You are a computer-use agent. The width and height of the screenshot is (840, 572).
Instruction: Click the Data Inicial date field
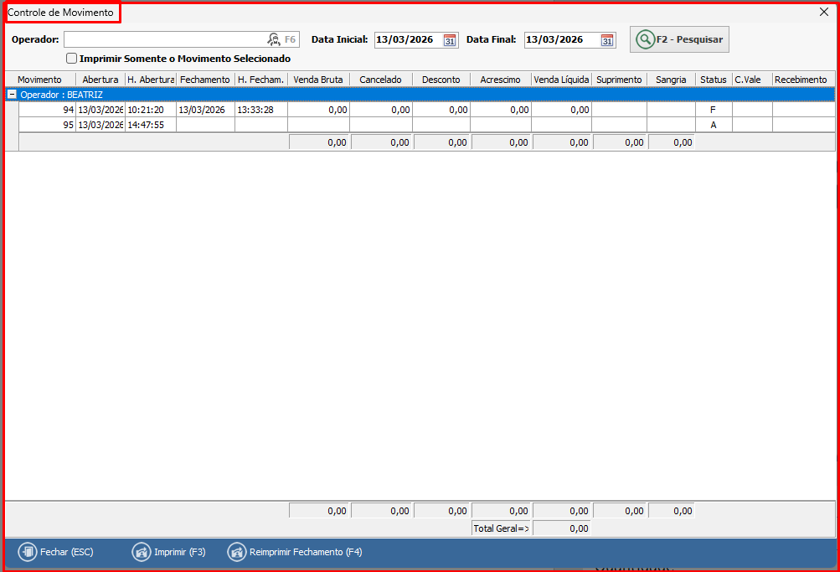[407, 39]
